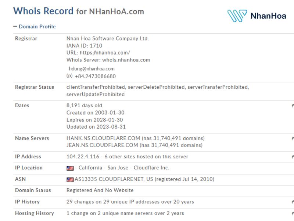
Task: Select the 'Registrar' row label
Action: pos(26,39)
